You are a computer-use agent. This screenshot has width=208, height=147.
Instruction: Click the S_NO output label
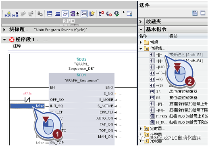(108, 94)
